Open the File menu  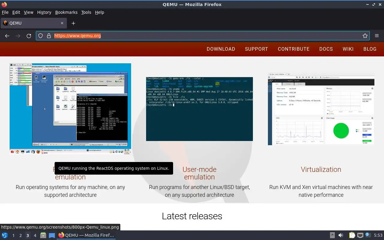pos(5,12)
